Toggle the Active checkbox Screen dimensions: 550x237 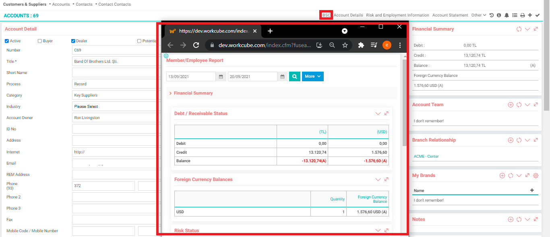coord(7,41)
